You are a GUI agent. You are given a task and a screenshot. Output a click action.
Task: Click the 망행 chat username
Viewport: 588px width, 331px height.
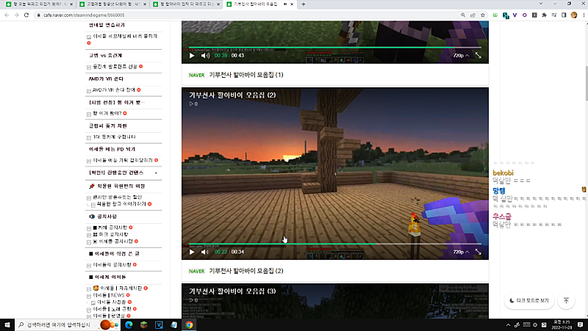[499, 191]
